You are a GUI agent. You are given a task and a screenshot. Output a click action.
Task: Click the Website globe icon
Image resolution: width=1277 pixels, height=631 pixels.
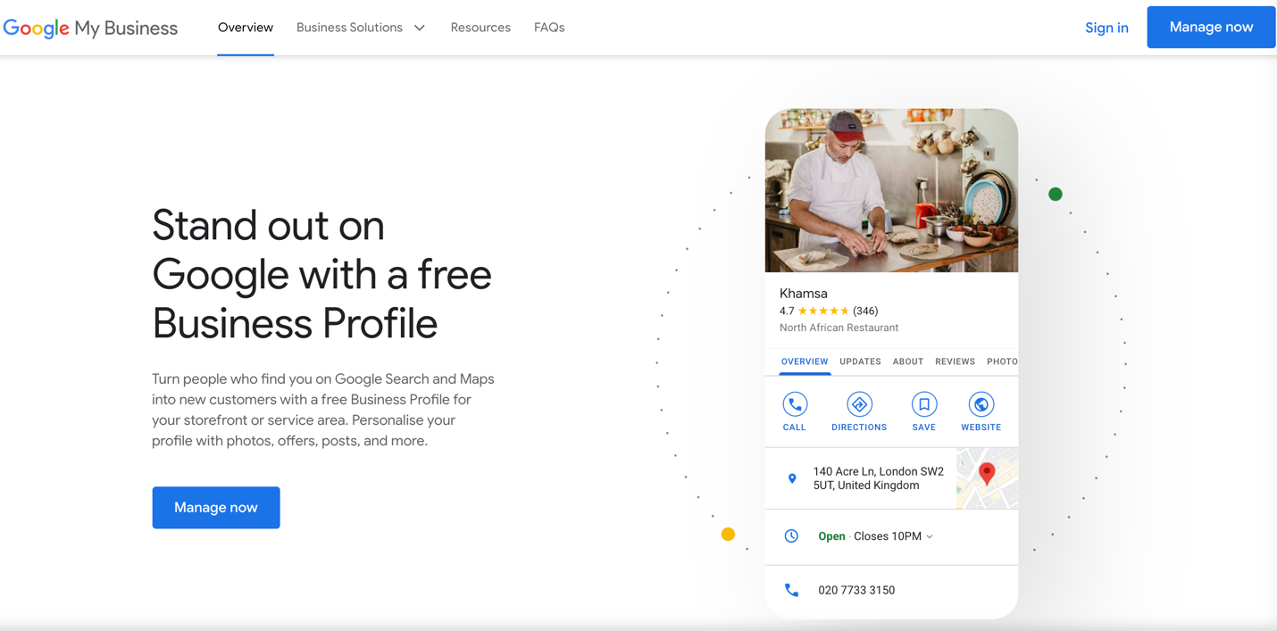pyautogui.click(x=981, y=404)
